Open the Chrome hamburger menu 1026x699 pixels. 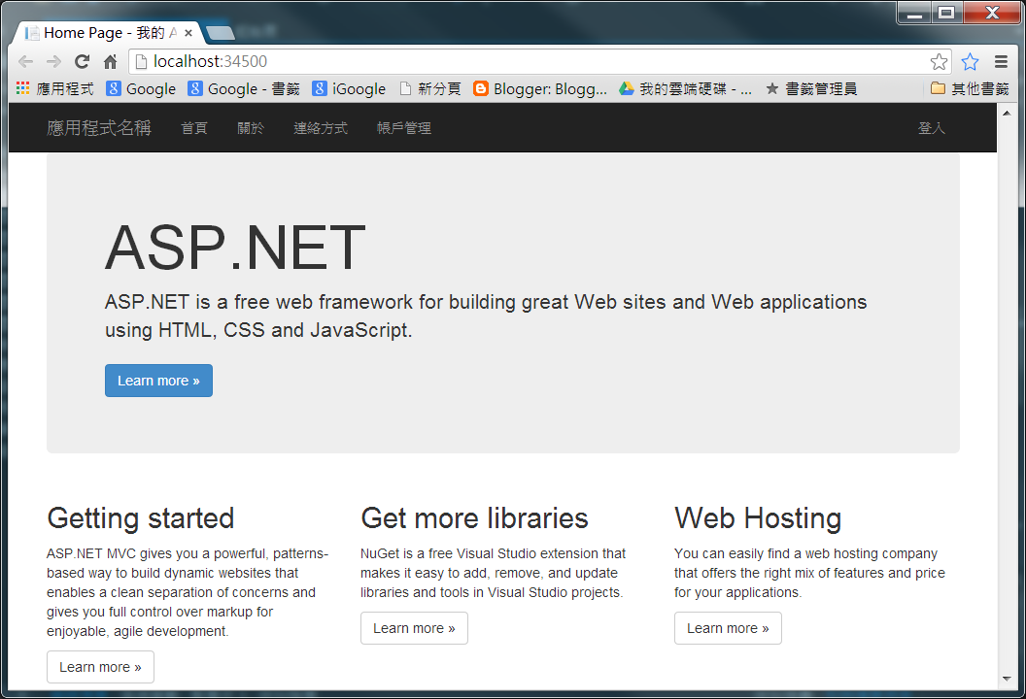coord(1001,61)
